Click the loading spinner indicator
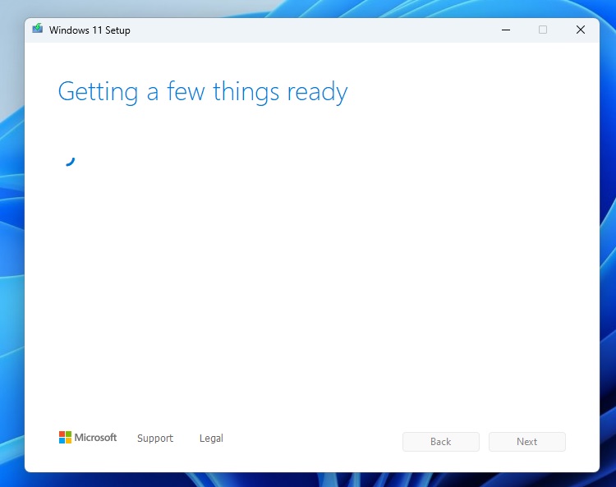The height and width of the screenshot is (487, 616). pyautogui.click(x=68, y=159)
